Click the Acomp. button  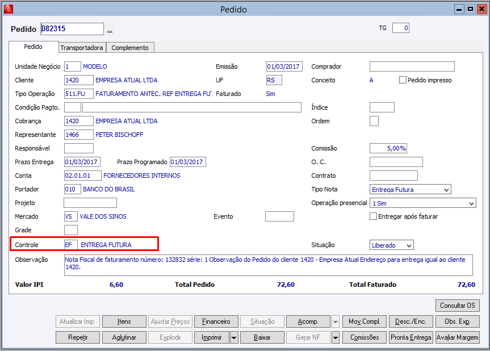point(308,321)
